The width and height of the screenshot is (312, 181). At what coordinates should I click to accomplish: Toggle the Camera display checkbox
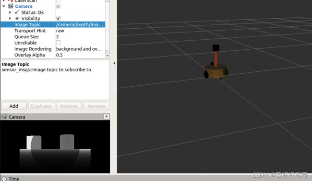point(58,6)
